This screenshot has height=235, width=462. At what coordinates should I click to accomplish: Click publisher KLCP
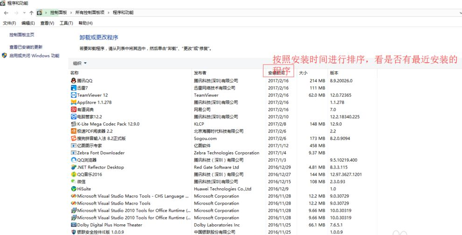point(199,124)
